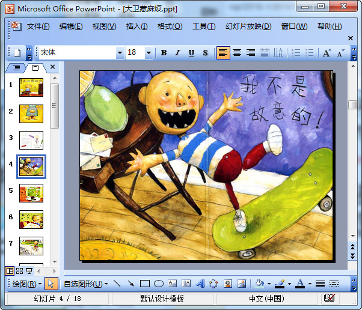Insert a vertical text box
362x310 pixels.
pyautogui.click(x=186, y=284)
